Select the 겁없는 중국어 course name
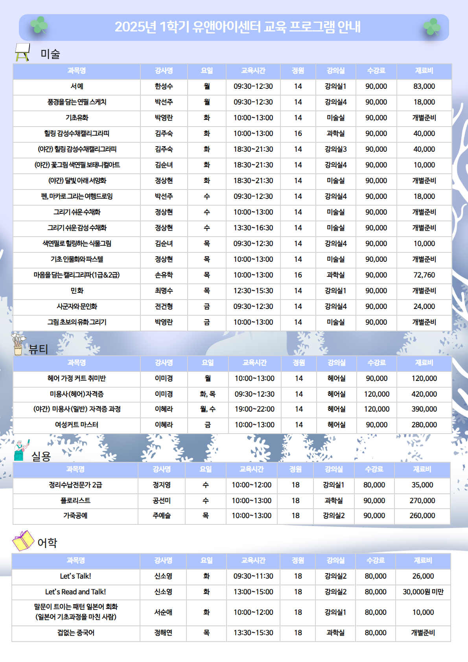 coord(76,633)
